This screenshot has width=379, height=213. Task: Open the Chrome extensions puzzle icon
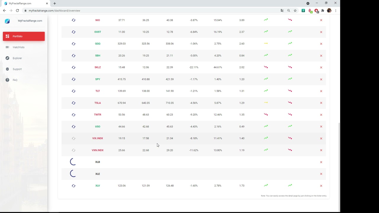pyautogui.click(x=323, y=11)
